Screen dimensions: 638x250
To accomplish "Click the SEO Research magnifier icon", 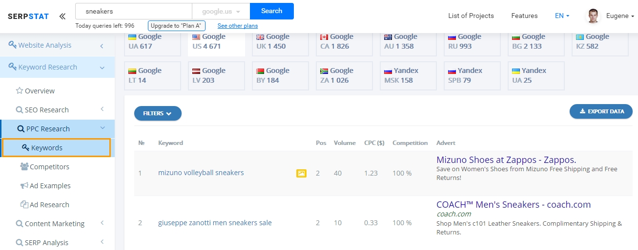I will (20, 110).
